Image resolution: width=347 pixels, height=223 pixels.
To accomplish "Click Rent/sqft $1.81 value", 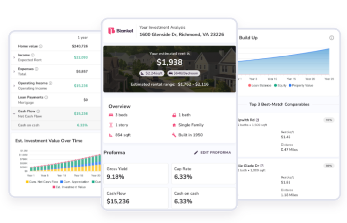I will (x=285, y=182).
